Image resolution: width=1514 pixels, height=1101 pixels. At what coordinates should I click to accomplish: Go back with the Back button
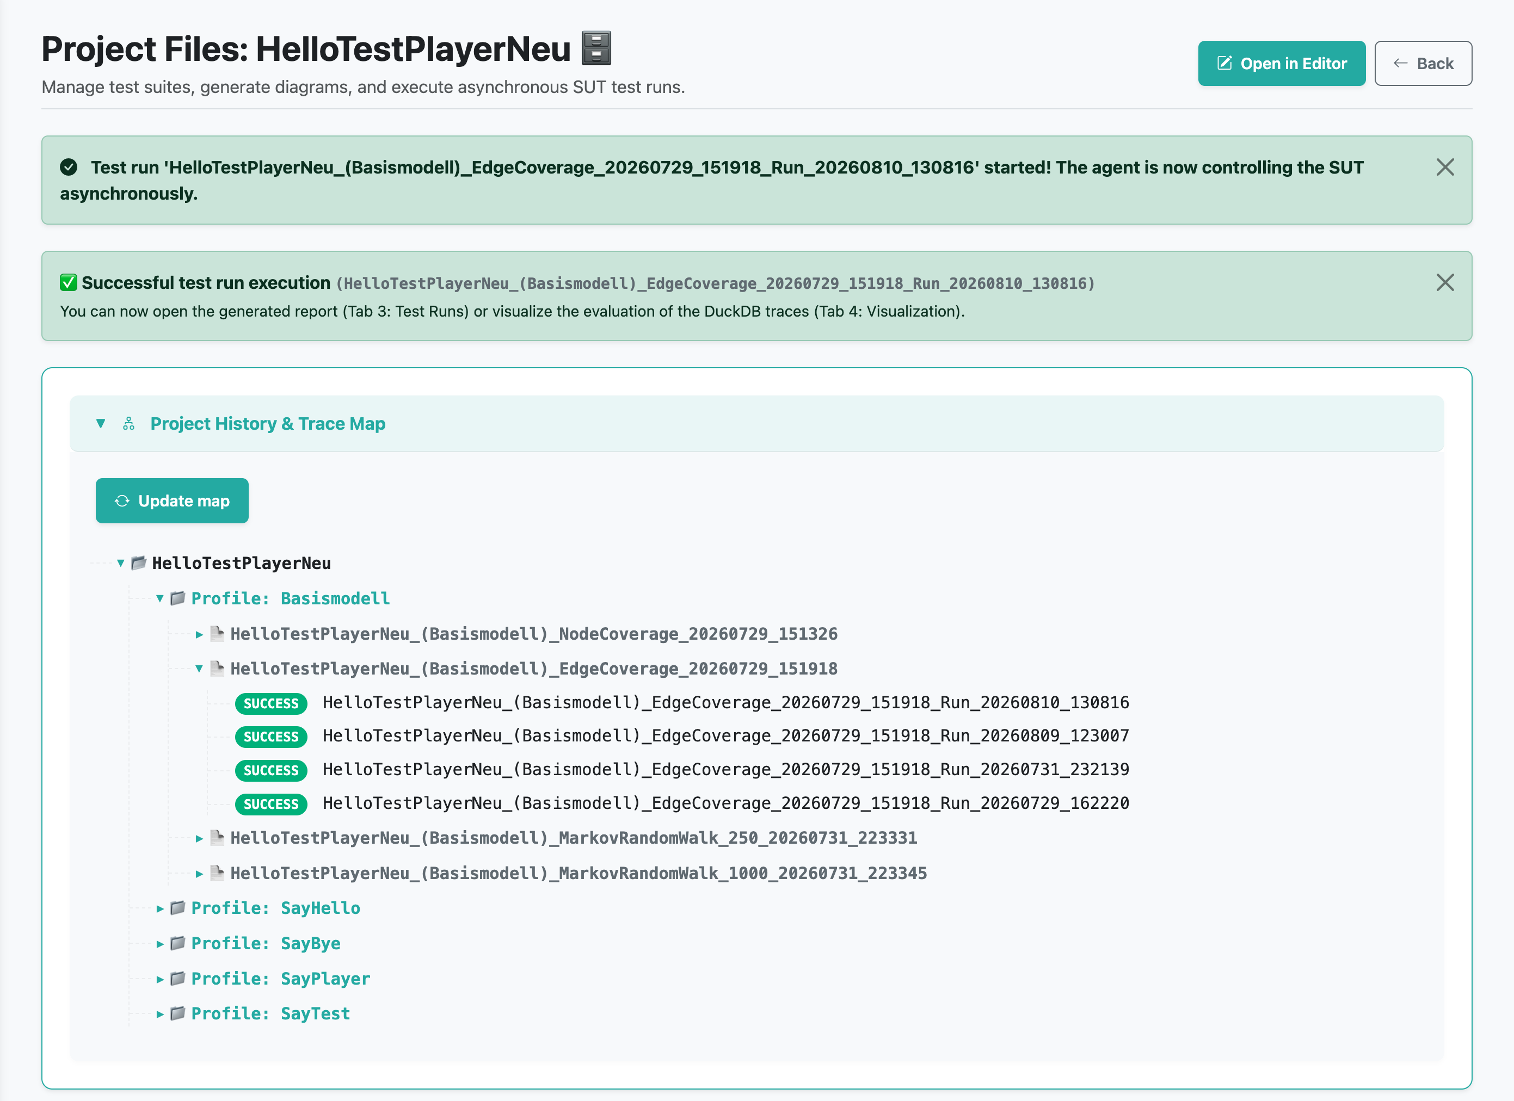(x=1423, y=64)
